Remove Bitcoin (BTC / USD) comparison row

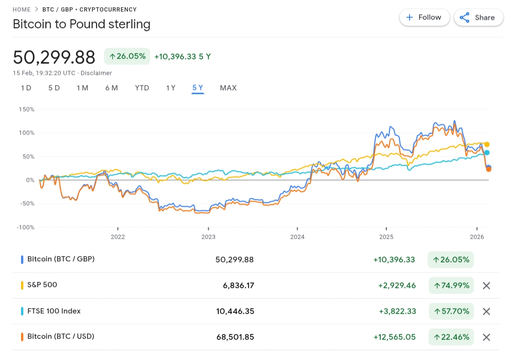(486, 337)
